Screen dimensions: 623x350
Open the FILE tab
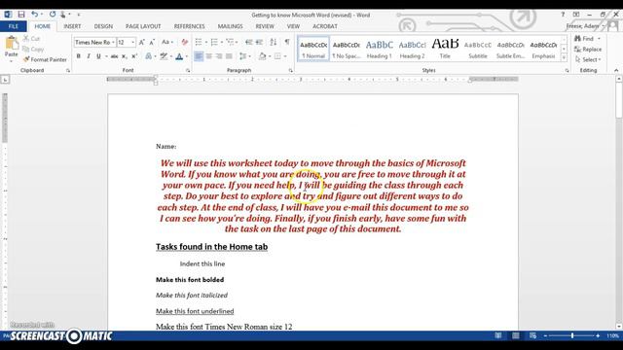click(14, 26)
